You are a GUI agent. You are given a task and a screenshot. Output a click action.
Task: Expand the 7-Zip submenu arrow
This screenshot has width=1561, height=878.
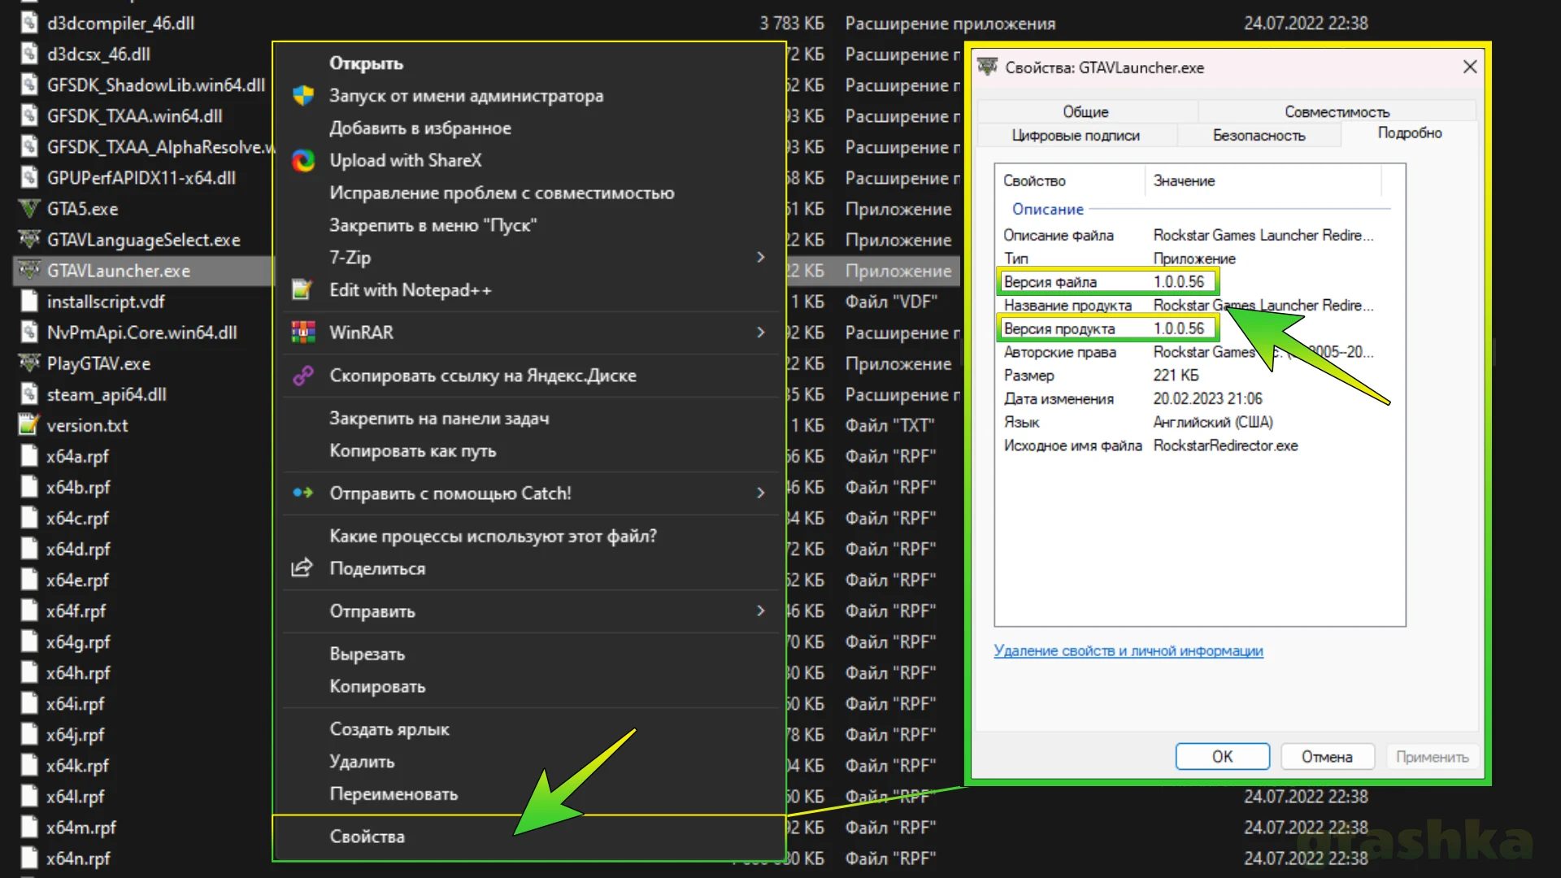coord(761,258)
